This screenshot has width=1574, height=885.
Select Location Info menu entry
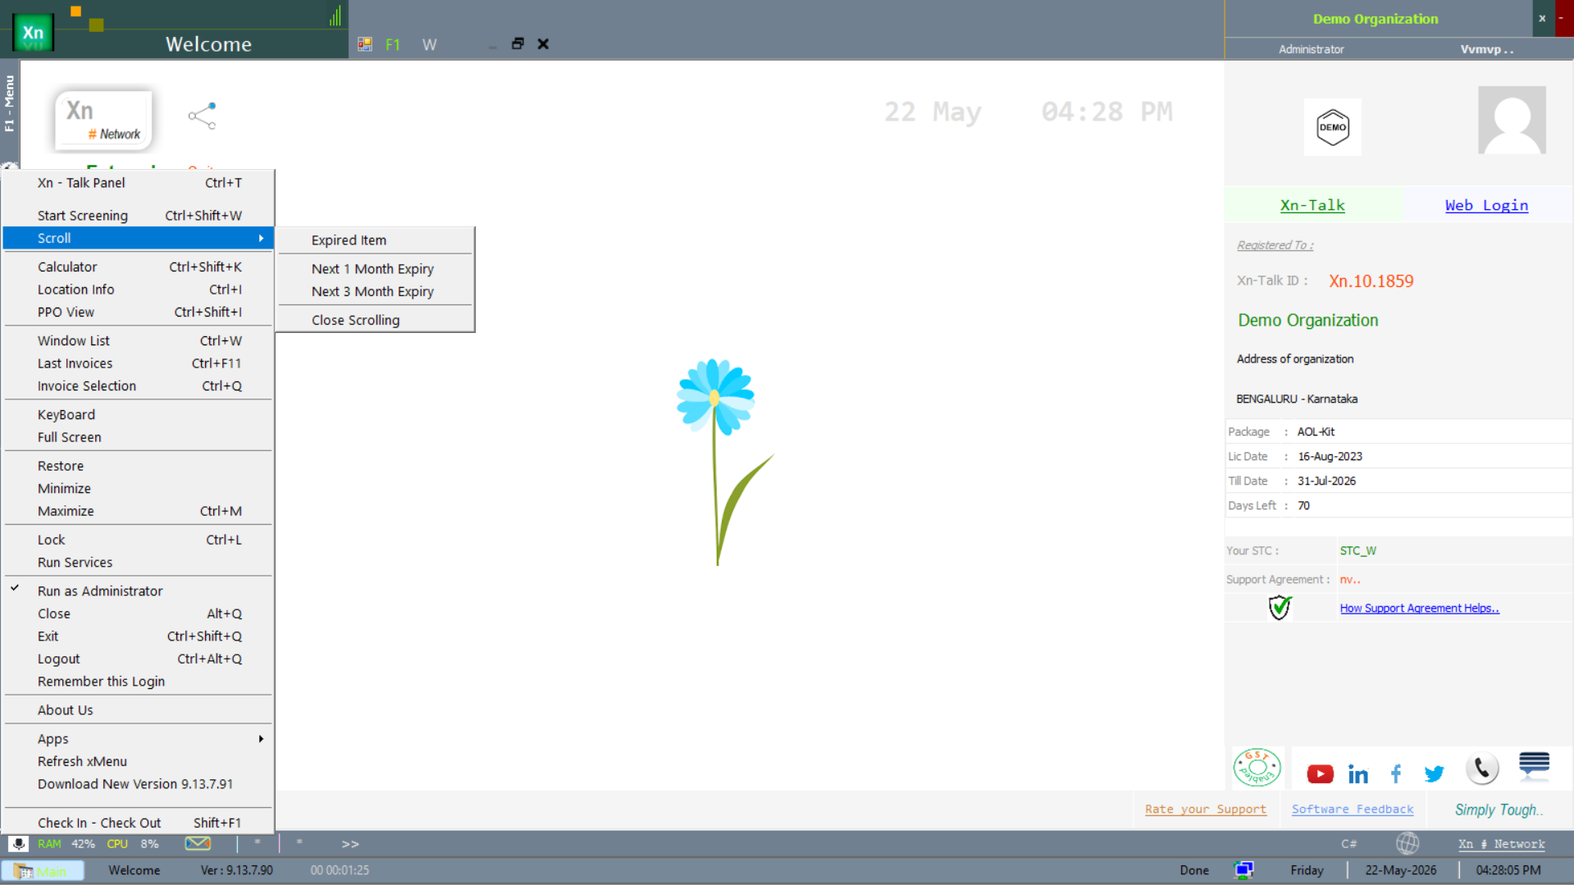tap(138, 290)
